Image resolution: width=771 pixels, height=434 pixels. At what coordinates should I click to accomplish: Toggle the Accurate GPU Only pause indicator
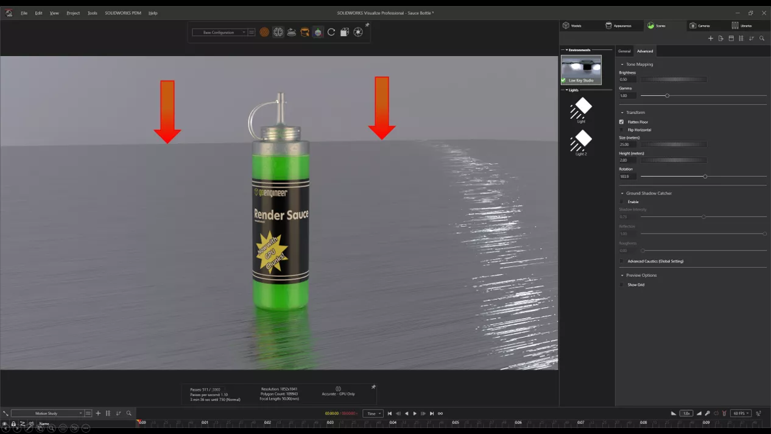tap(338, 389)
